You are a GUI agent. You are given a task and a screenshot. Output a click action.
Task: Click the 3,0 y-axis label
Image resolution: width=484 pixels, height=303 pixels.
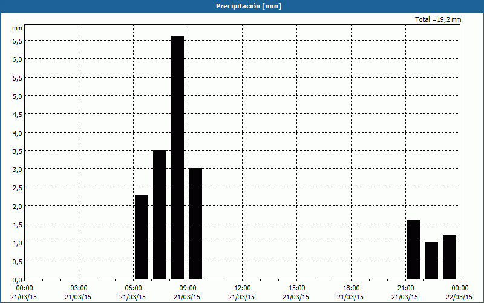17,170
